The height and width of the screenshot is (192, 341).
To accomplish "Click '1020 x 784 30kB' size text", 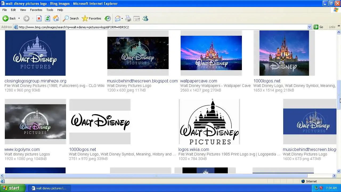I will (193, 159).
